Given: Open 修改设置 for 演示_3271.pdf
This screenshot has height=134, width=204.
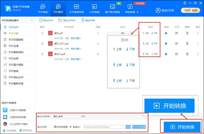Looking at the screenshot, I should pos(76,49).
